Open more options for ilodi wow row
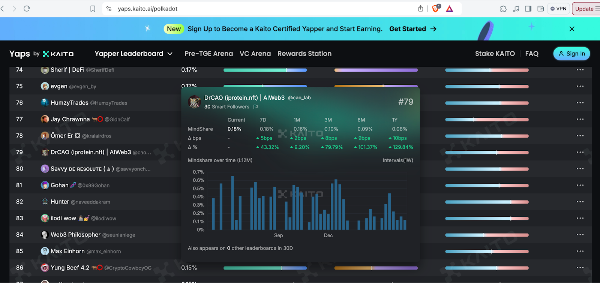600x283 pixels. pos(580,218)
